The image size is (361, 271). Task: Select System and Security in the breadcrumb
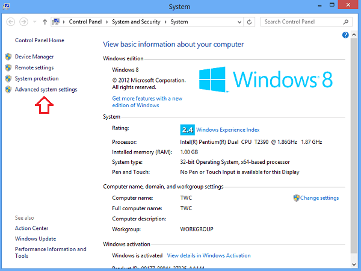coord(136,22)
